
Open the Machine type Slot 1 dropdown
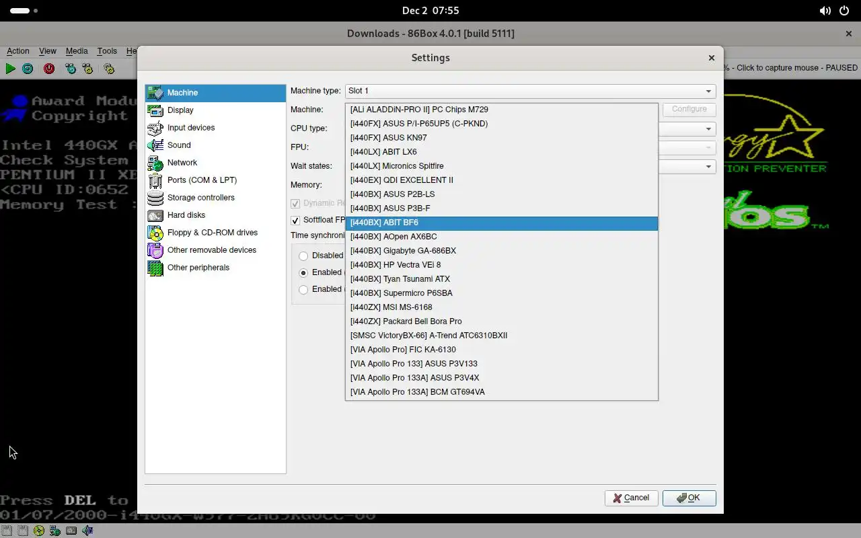(x=530, y=91)
